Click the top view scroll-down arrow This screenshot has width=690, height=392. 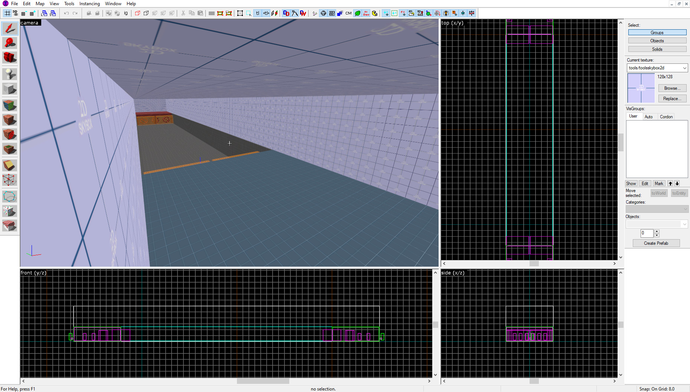[621, 257]
